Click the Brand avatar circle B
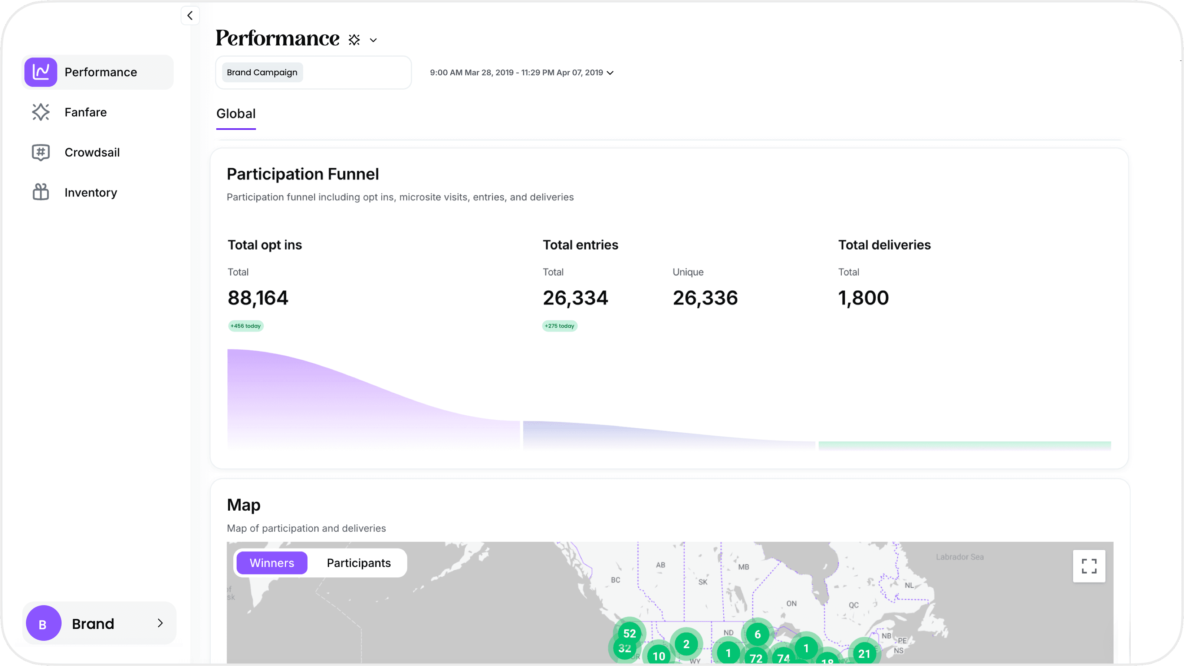 [43, 623]
